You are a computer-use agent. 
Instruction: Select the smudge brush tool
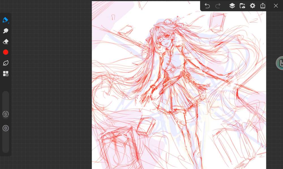pos(6,31)
